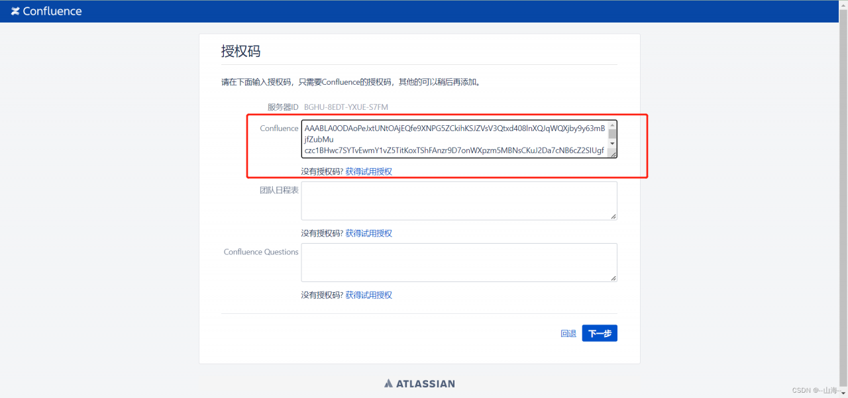
Task: Click the 回退 link
Action: pos(568,334)
